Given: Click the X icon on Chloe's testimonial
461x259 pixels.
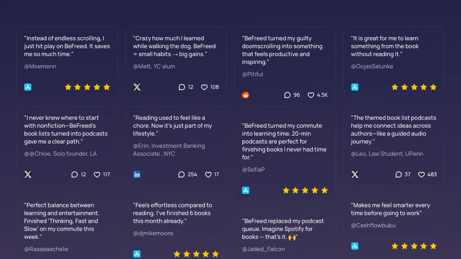Looking at the screenshot, I should (x=28, y=174).
